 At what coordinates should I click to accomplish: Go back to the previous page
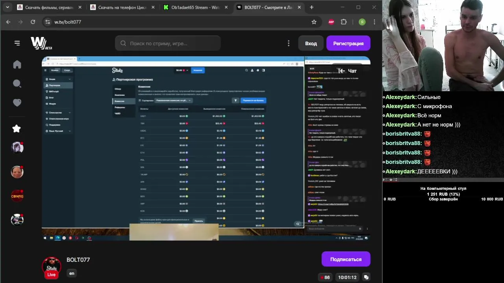coord(8,22)
